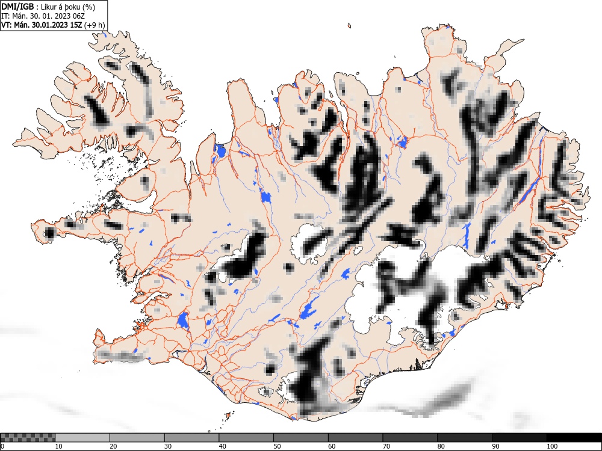Screen dimensions: 602x451
Task: Click the legend label 40
Action: click(x=222, y=446)
